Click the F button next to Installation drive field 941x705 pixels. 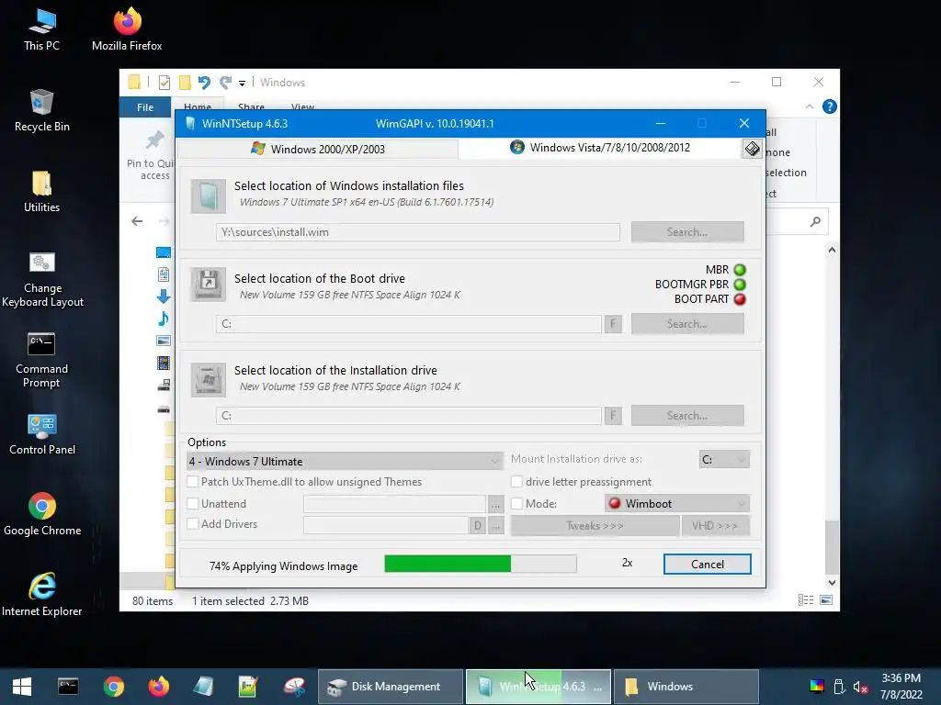[x=613, y=416]
